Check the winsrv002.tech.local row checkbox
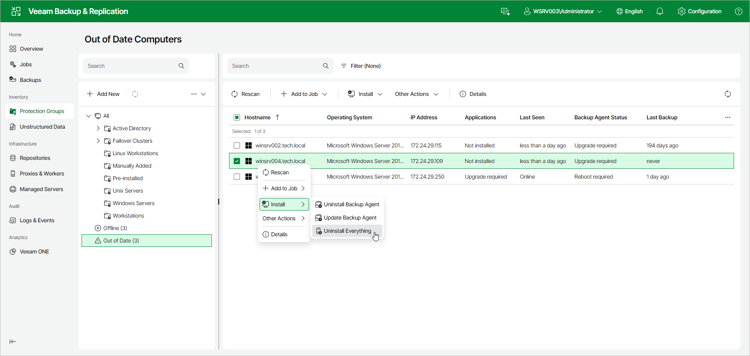The width and height of the screenshot is (750, 356). point(237,145)
